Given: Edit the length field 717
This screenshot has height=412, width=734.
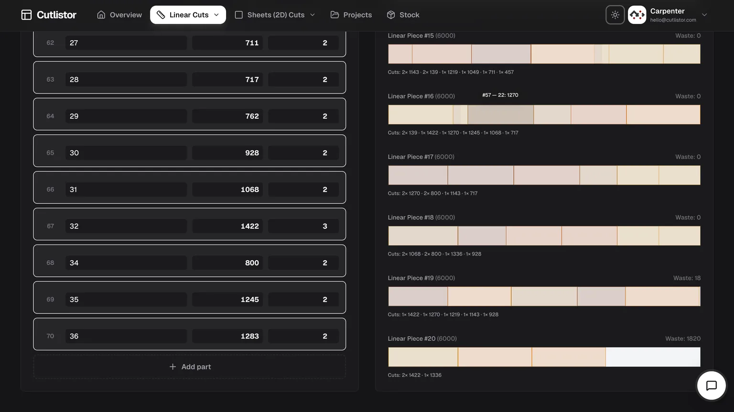Looking at the screenshot, I should tap(227, 79).
